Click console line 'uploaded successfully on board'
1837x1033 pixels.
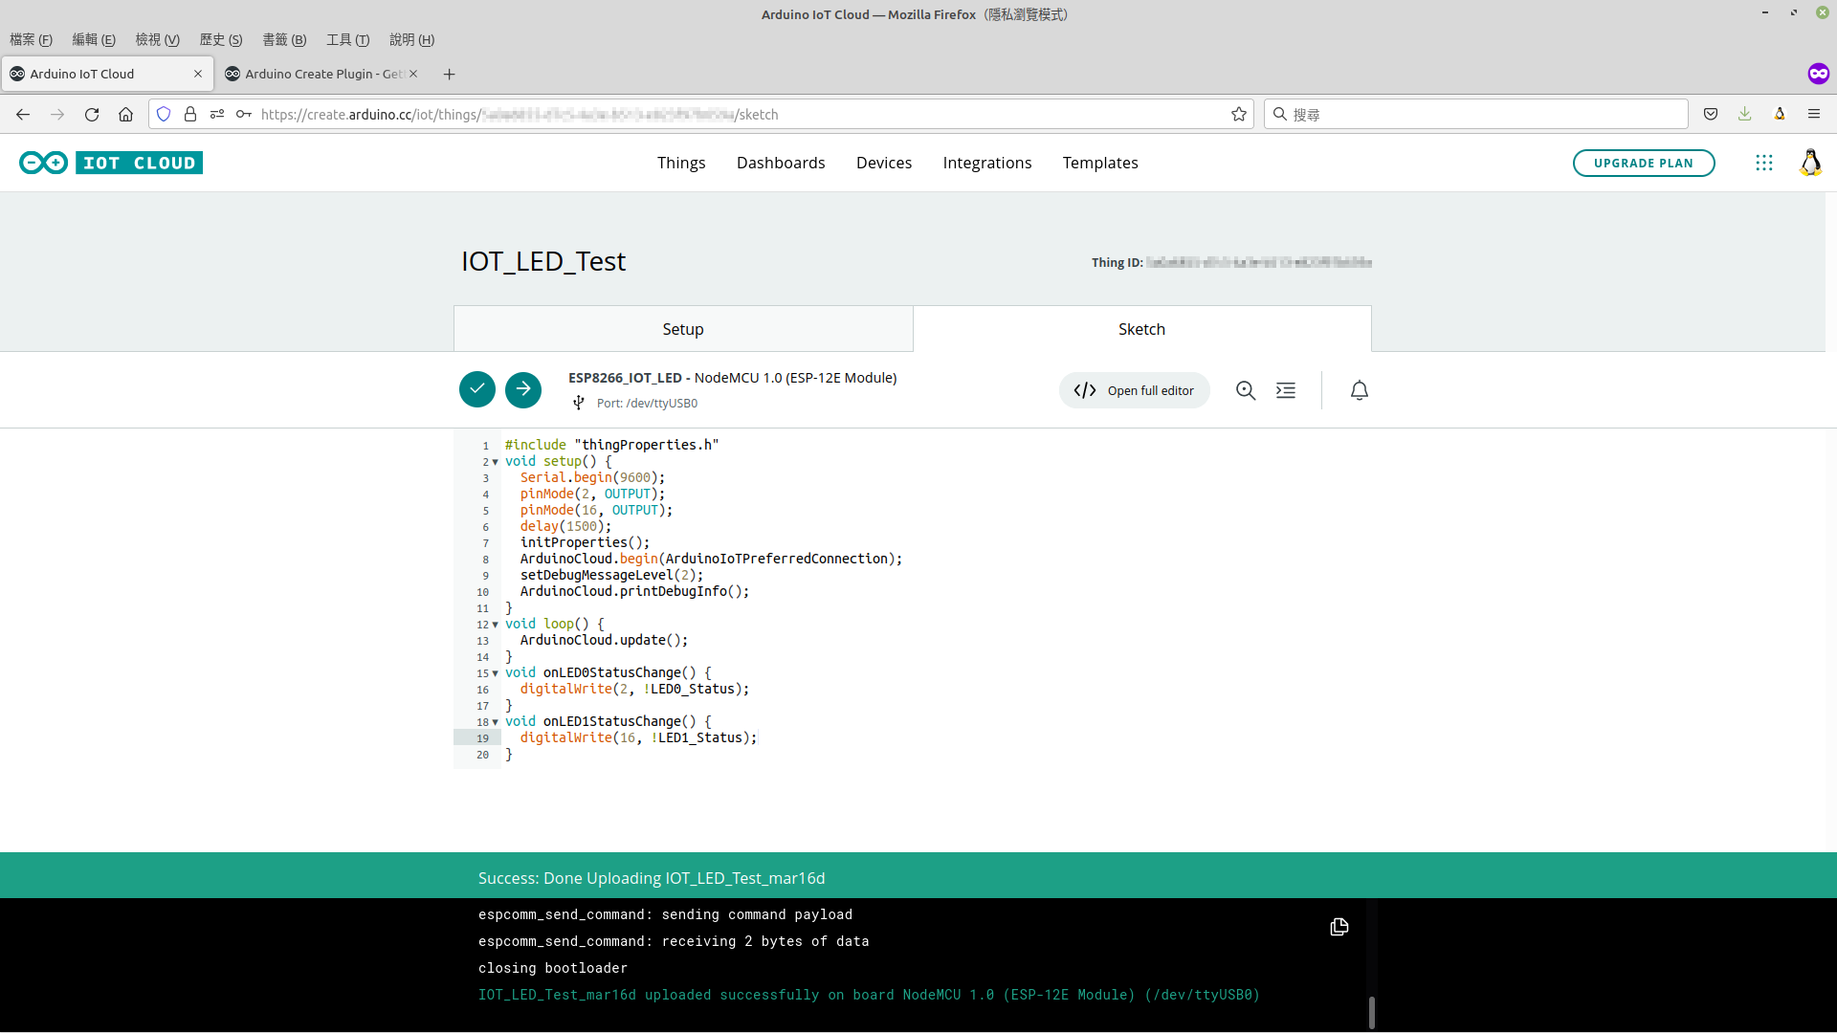[x=869, y=995]
